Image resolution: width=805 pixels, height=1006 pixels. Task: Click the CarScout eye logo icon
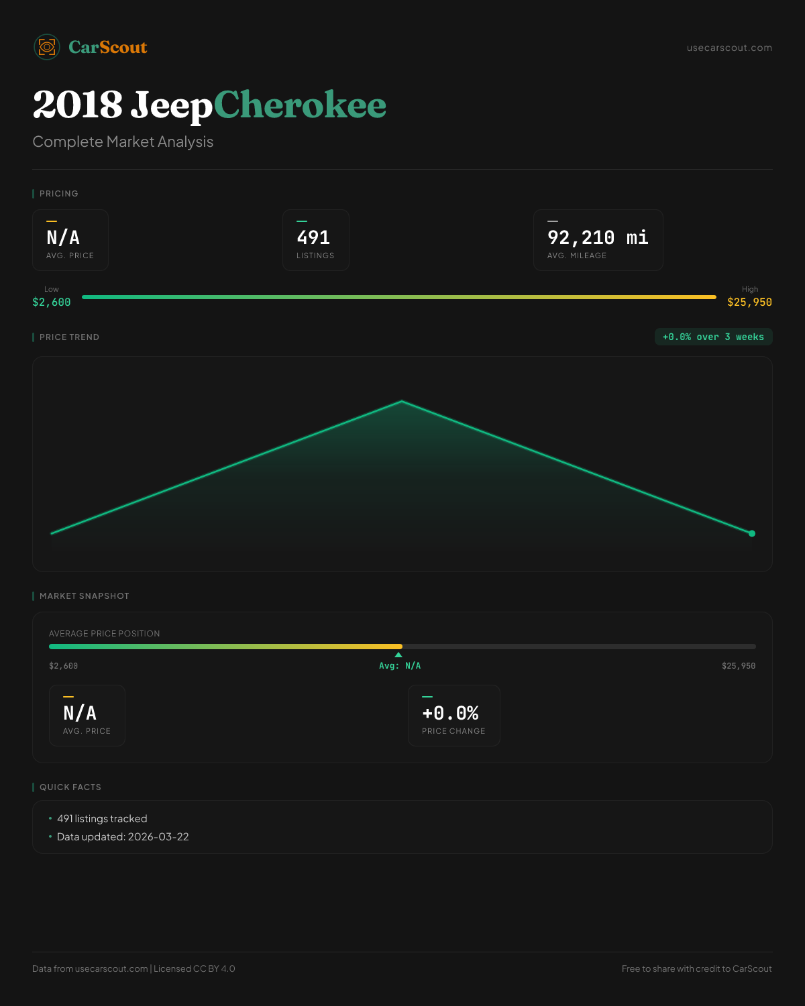point(47,47)
